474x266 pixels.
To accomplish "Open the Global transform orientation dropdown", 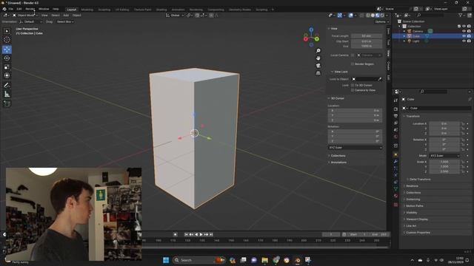I will [175, 15].
